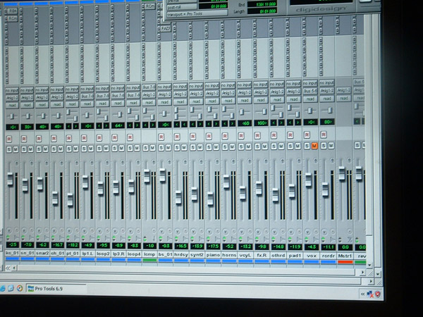Open the loop2 Bus 7-8 output selector
423x317 pixels.
102,96
